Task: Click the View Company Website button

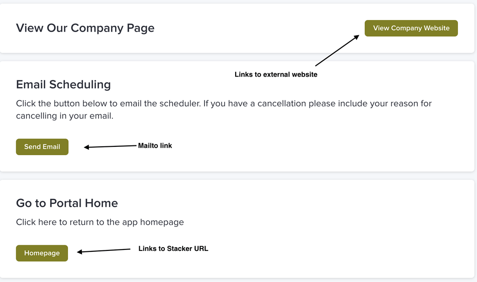Action: pyautogui.click(x=411, y=28)
